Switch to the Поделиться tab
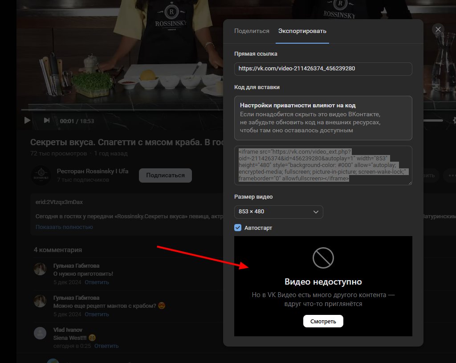Screen dimensions: 456x363 tap(252, 31)
